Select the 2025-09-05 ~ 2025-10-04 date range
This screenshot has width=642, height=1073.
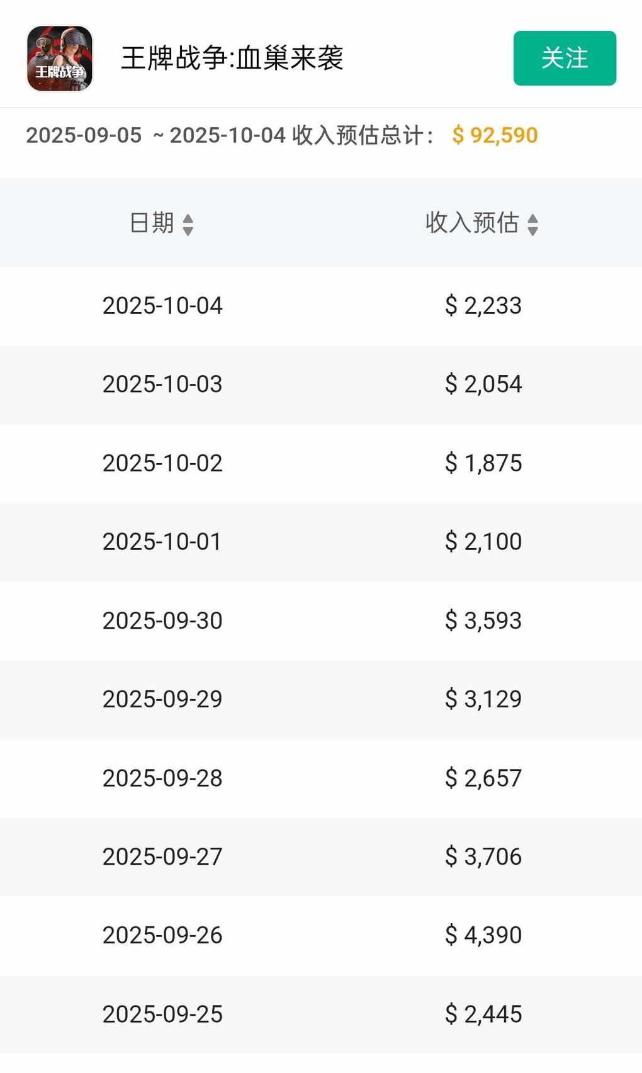(155, 135)
